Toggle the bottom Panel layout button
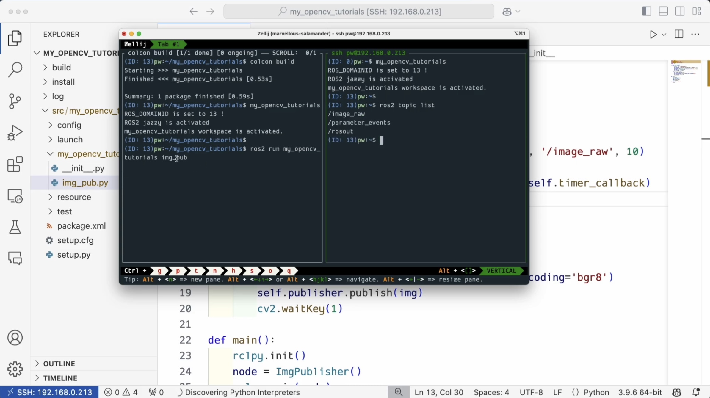 coord(663,12)
